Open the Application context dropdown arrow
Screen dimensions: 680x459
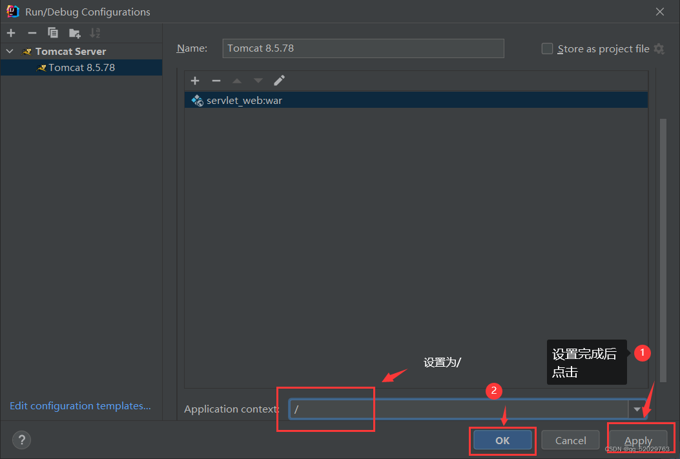click(x=637, y=409)
